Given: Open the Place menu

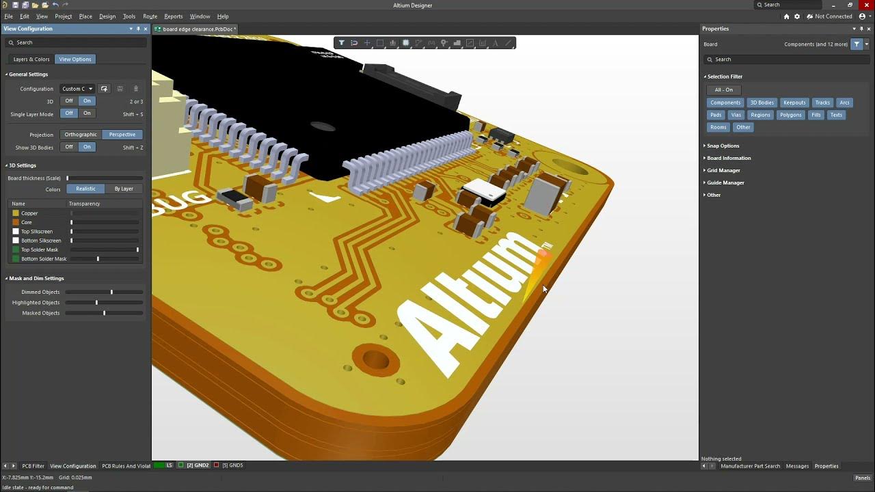Looking at the screenshot, I should tap(85, 16).
